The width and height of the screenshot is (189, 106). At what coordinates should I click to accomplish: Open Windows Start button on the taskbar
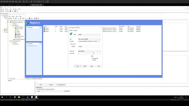2,97
